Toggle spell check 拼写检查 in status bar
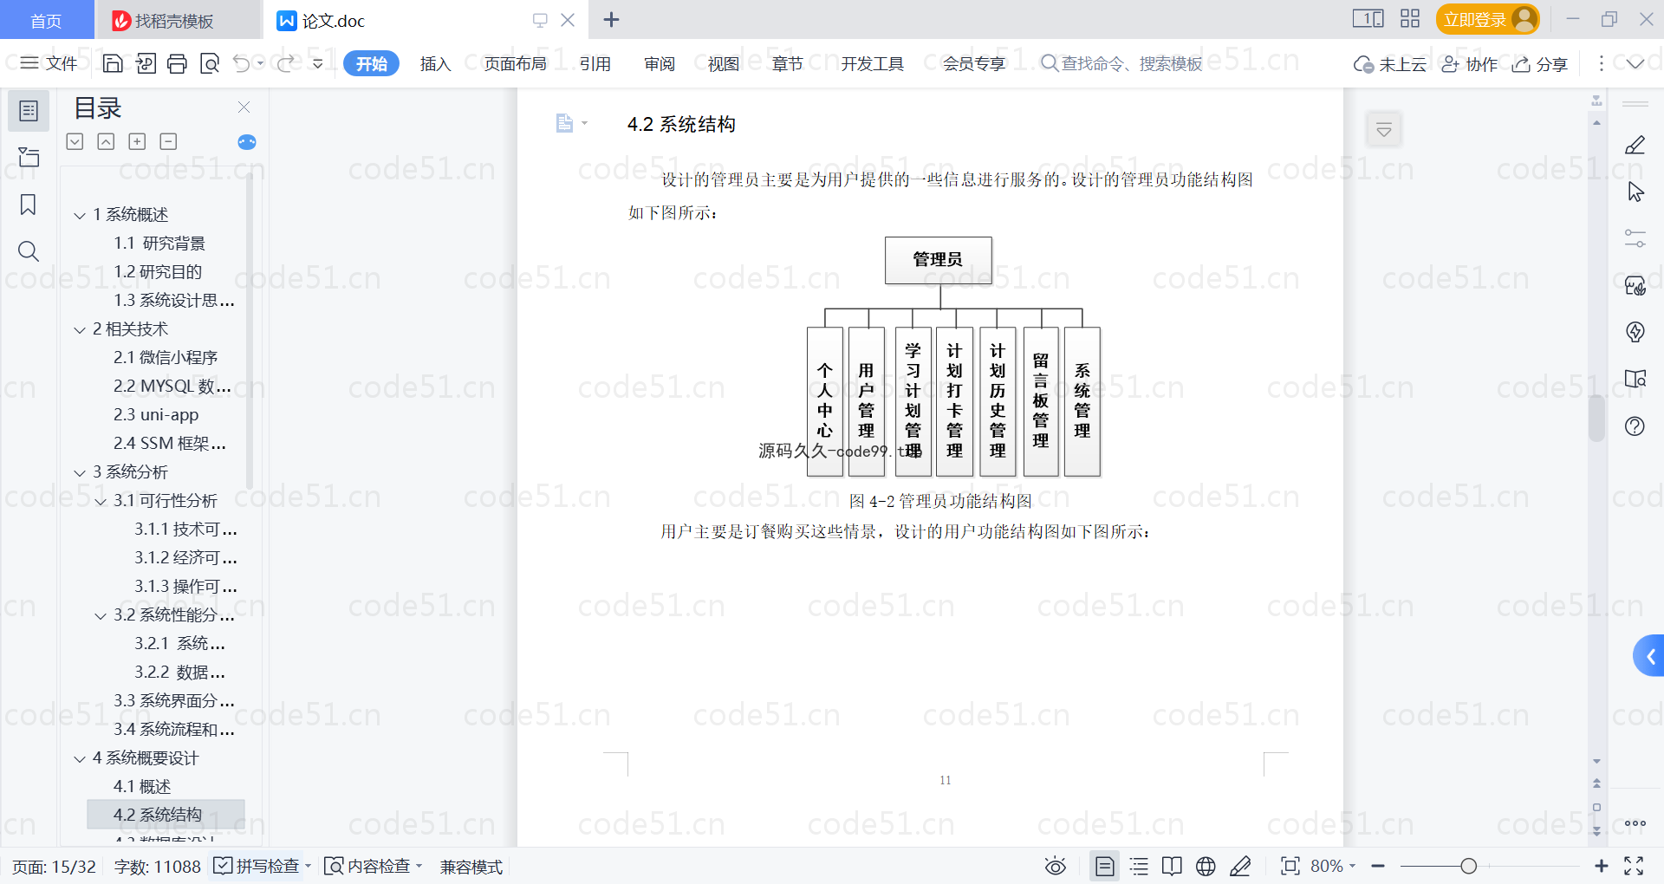This screenshot has height=884, width=1664. pos(262,866)
